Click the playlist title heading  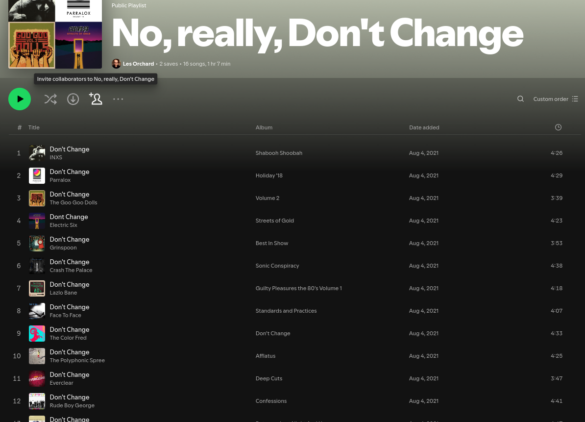tap(317, 34)
